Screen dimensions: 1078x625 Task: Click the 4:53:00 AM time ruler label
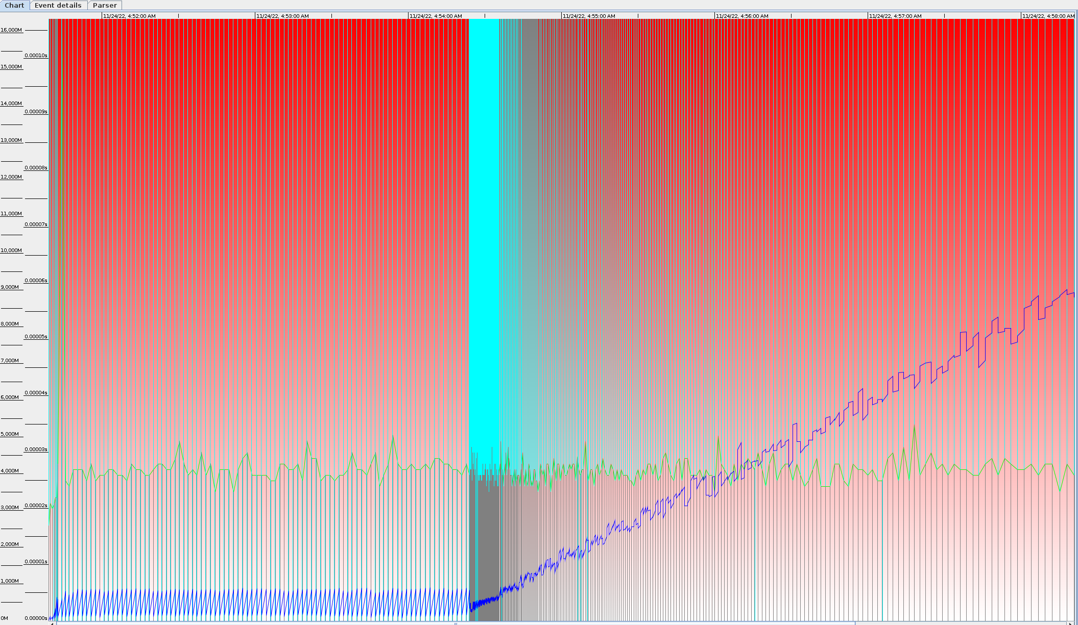(x=282, y=16)
